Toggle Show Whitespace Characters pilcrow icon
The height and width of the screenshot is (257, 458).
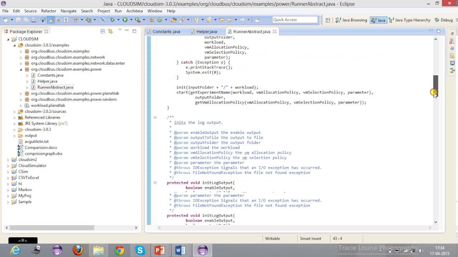click(x=66, y=20)
